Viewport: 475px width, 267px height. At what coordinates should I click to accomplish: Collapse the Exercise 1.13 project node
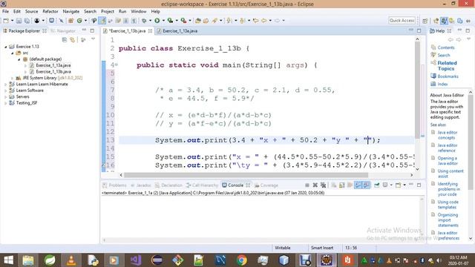pyautogui.click(x=5, y=47)
